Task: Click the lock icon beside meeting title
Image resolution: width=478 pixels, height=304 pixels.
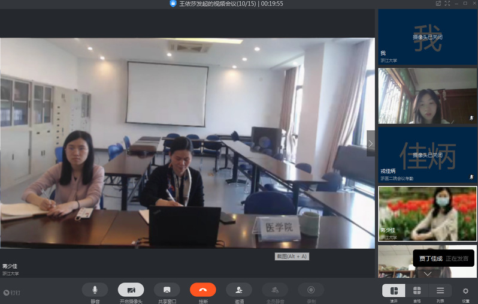Action: pyautogui.click(x=173, y=4)
